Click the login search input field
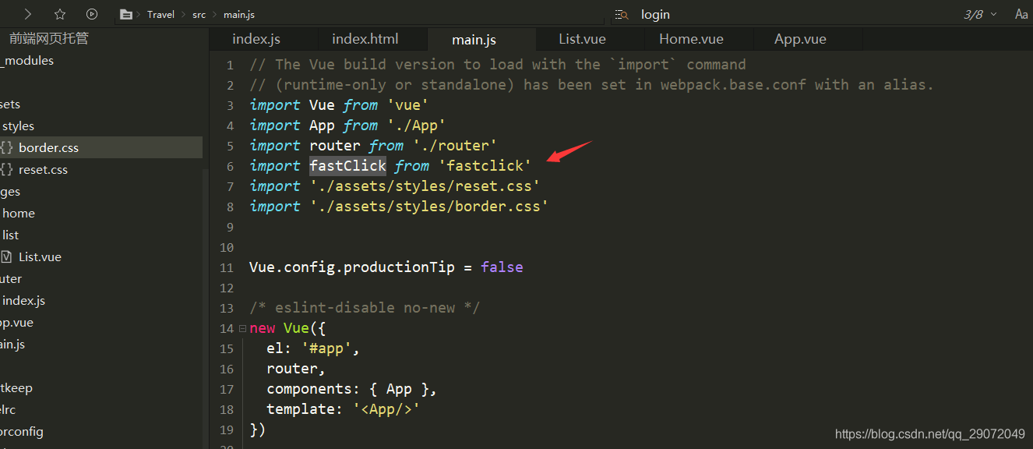Screen dimensions: 1033x449 coord(779,14)
